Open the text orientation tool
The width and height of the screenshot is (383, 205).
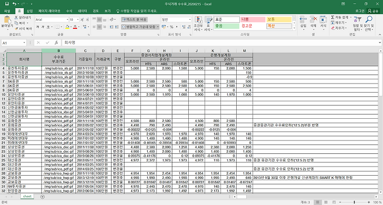point(111,19)
